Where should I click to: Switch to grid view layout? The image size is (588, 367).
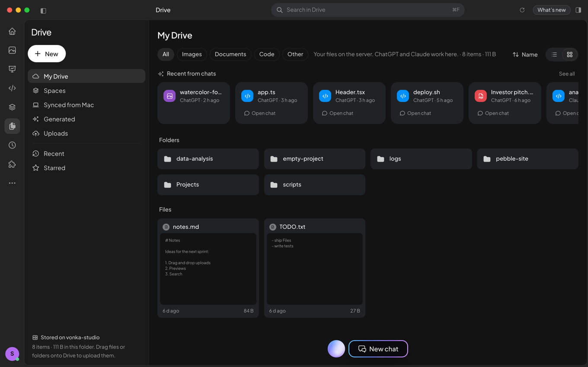pyautogui.click(x=569, y=54)
